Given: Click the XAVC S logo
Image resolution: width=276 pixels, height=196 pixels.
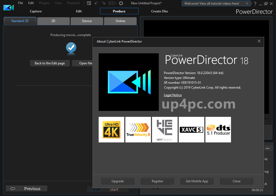Looking at the screenshot, I should click(192, 129).
